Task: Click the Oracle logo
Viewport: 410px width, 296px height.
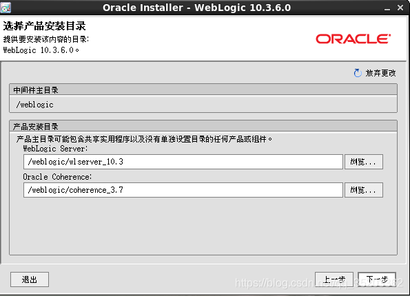Action: click(x=353, y=39)
